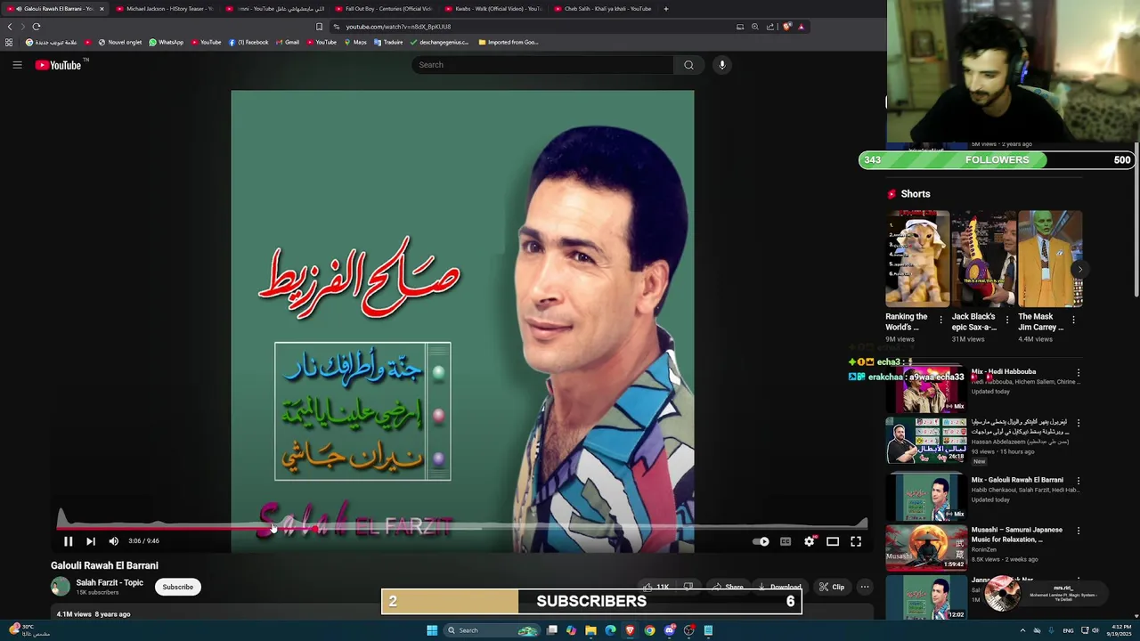1140x641 pixels.
Task: Switch to Cheb Salih Khali ya khali tab
Action: click(x=602, y=9)
